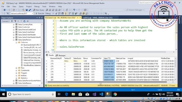Open the File menu
Screen dimensions: 182x102
[x=3, y=7]
